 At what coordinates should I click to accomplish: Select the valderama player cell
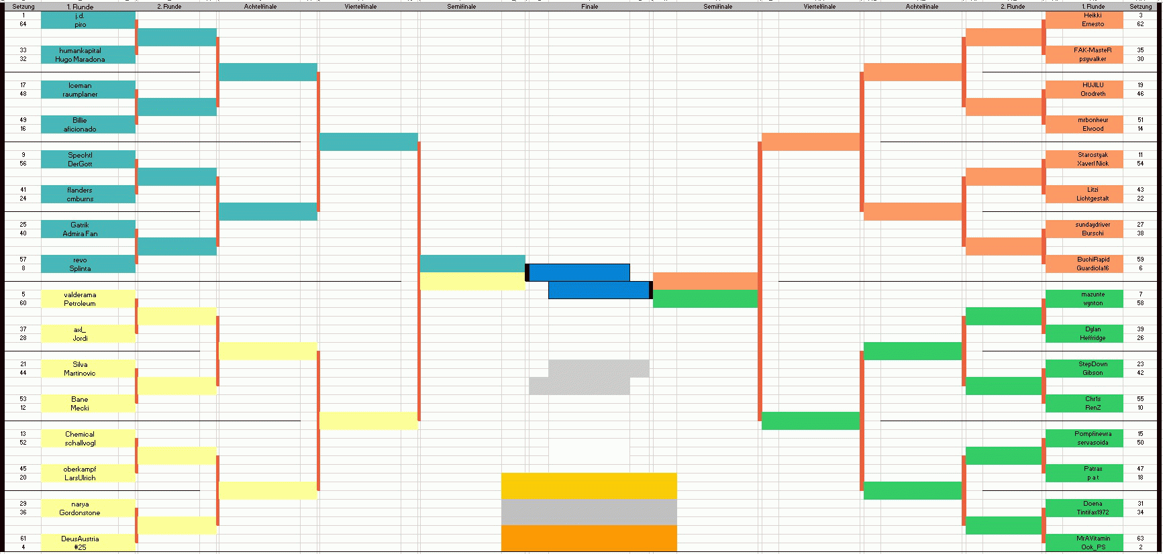pyautogui.click(x=88, y=294)
